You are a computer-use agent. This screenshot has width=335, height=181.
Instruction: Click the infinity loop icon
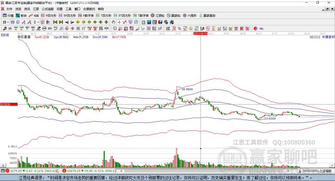[x=261, y=28]
